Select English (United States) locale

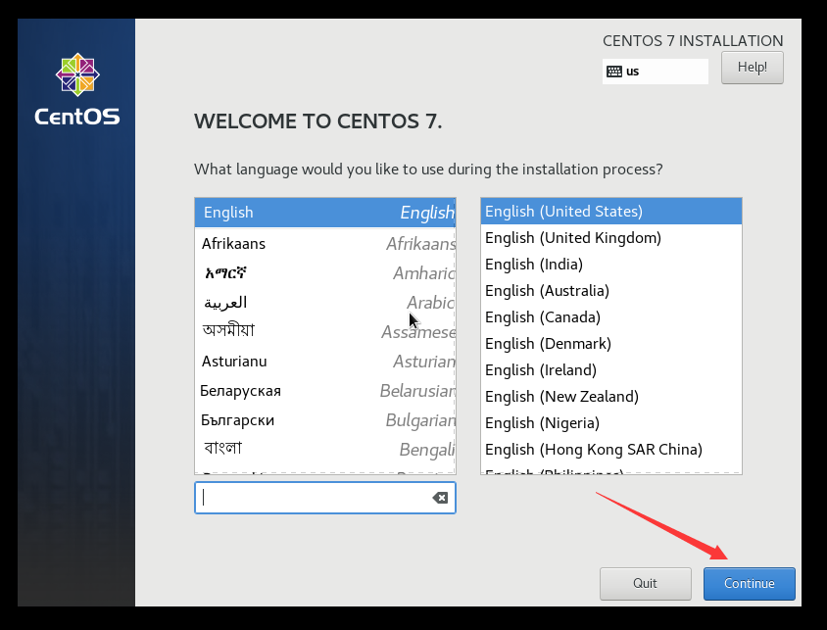click(x=611, y=212)
